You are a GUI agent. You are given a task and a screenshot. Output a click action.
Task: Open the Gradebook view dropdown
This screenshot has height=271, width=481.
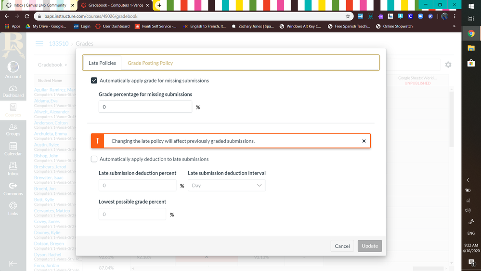coord(52,65)
